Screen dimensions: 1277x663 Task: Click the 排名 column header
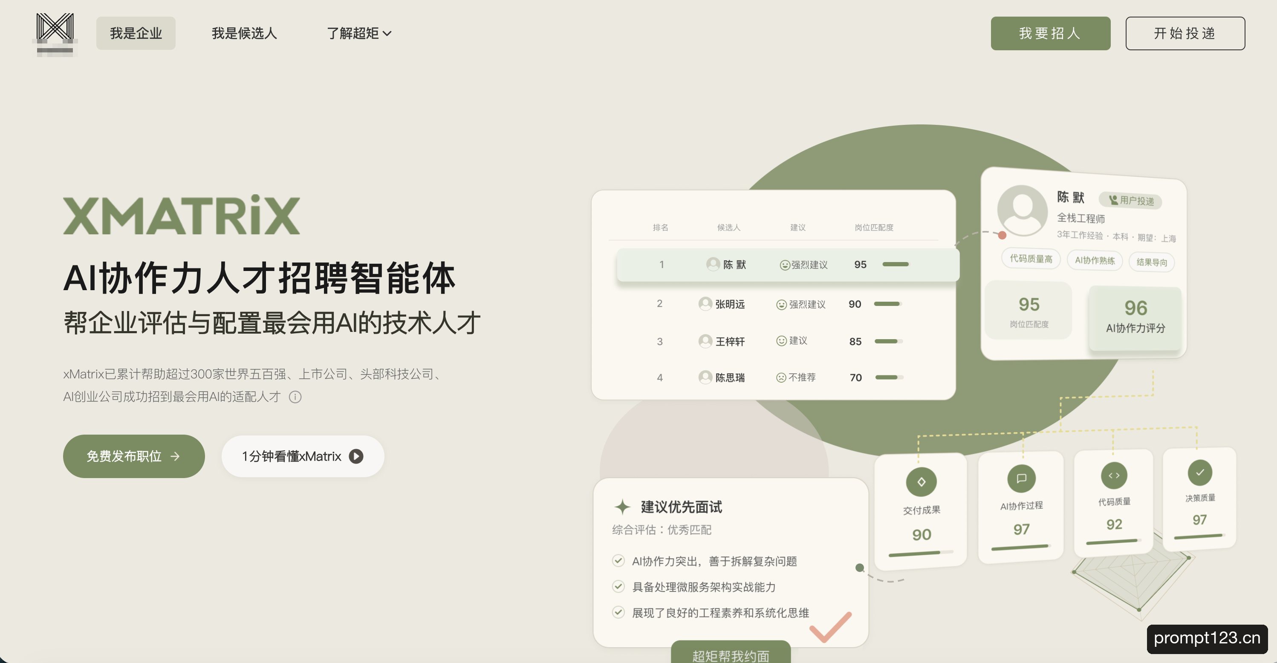coord(660,228)
